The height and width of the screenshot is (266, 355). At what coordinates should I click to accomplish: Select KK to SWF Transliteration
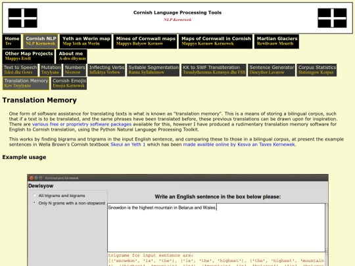click(214, 70)
